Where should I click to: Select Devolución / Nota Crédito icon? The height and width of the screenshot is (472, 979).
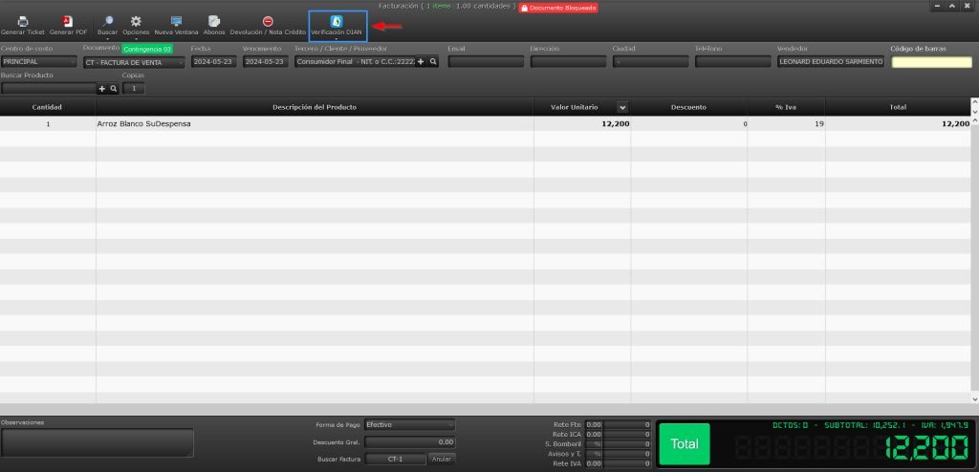click(x=268, y=21)
